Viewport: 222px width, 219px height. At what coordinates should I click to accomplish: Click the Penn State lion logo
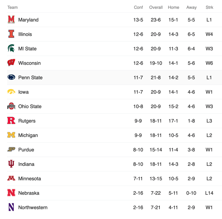11,77
